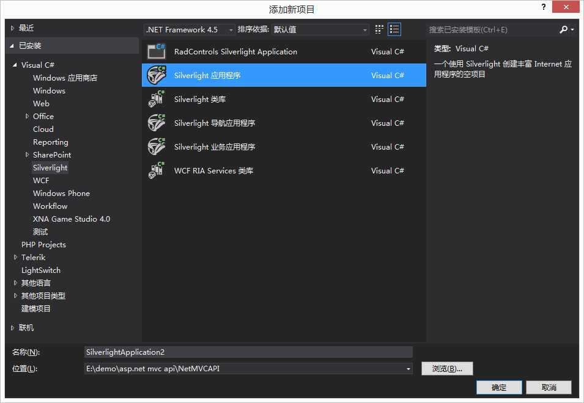Expand the SharePoint tree node
Image resolution: width=584 pixels, height=403 pixels.
click(x=27, y=154)
